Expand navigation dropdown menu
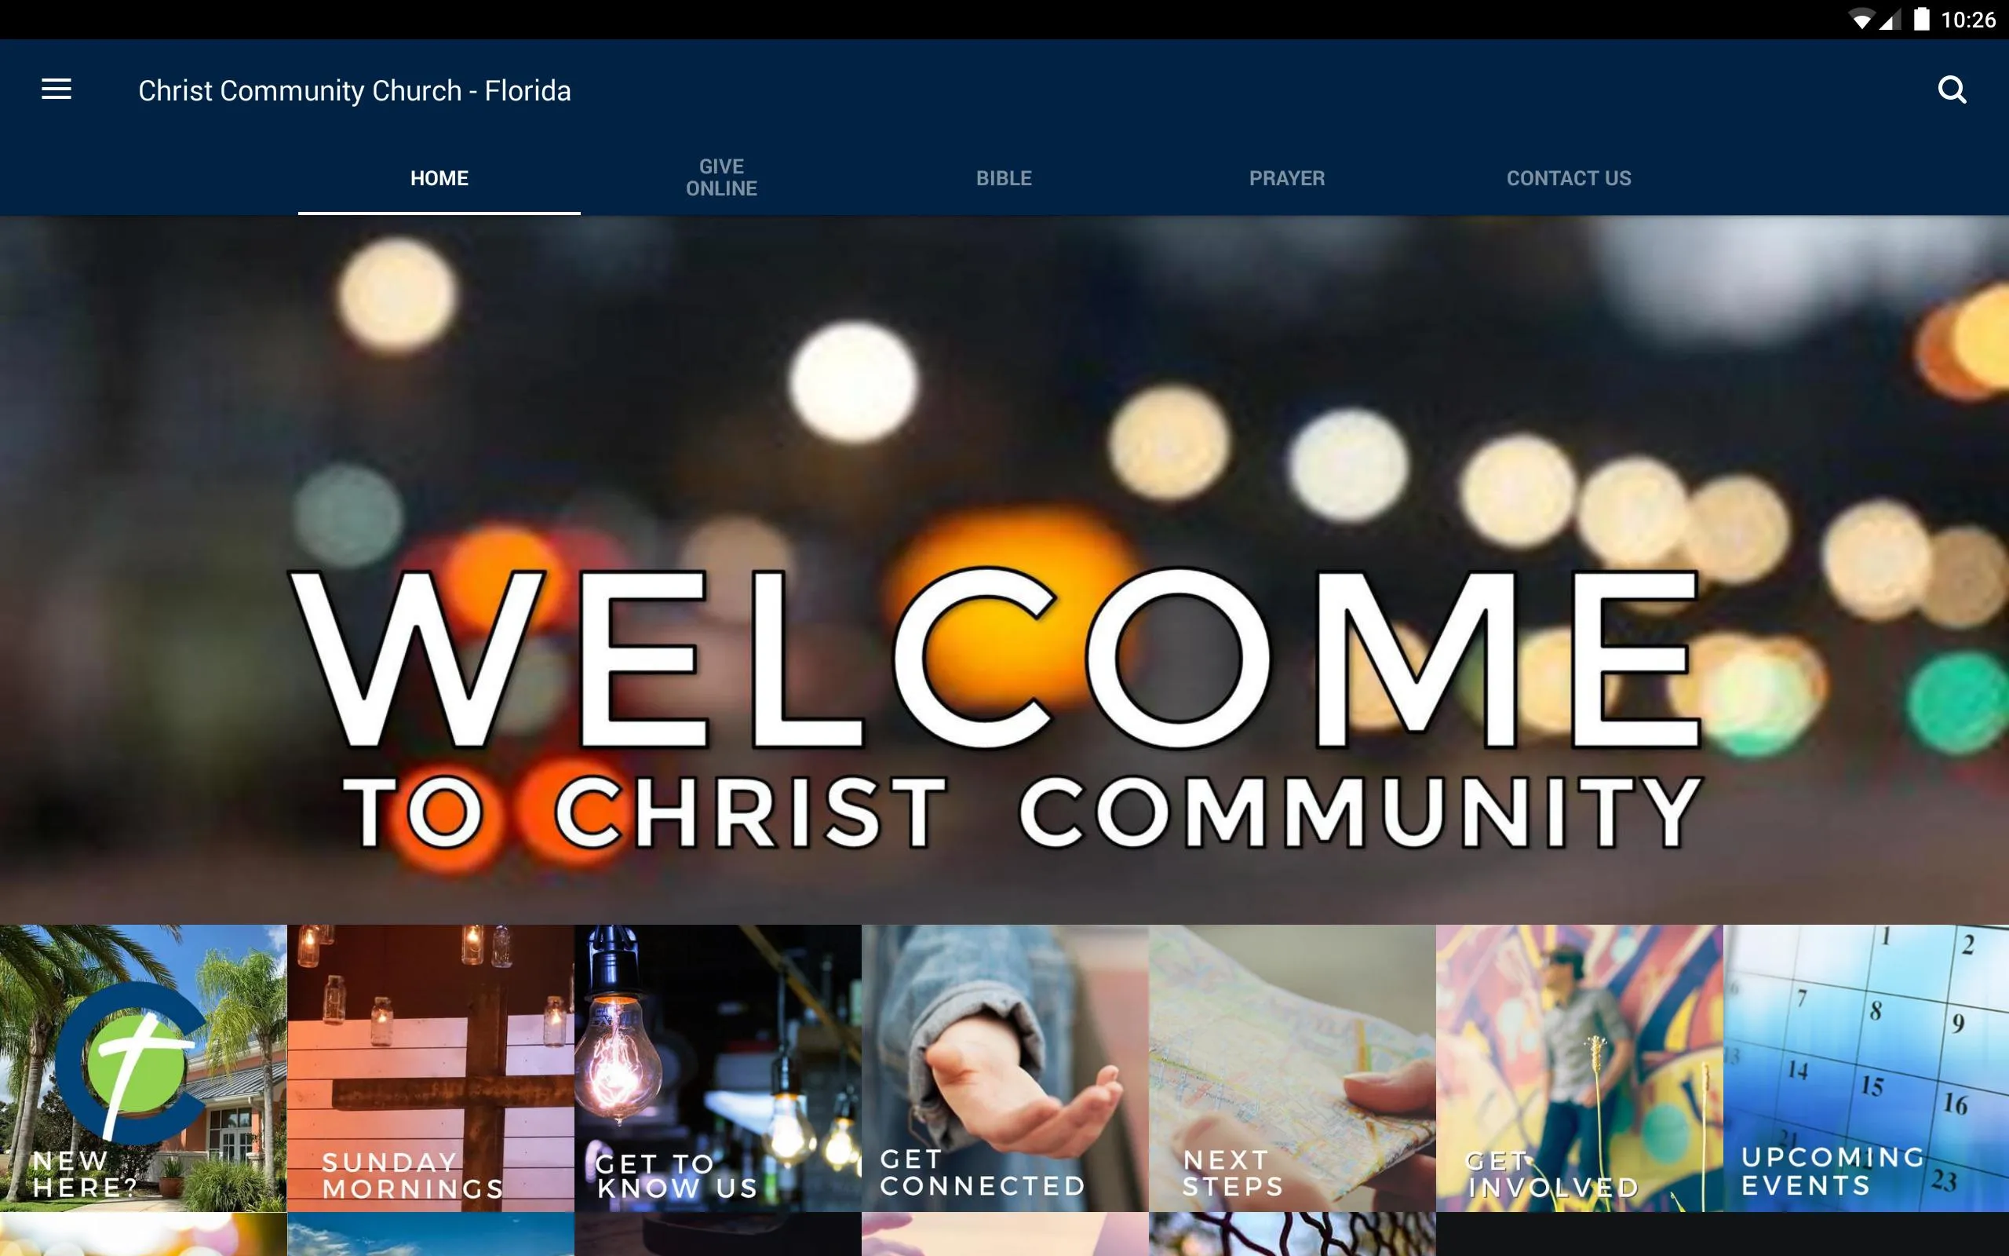 tap(55, 88)
